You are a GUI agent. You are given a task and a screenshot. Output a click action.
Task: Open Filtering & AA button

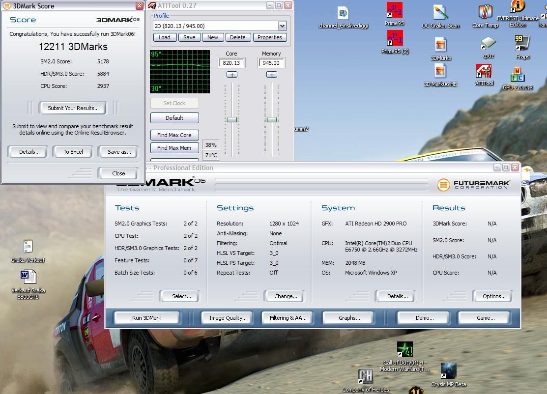pyautogui.click(x=288, y=318)
